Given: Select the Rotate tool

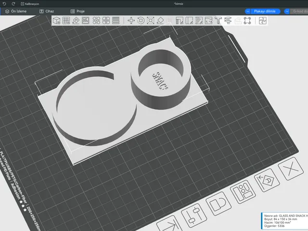Looking at the screenshot, I should point(141,20).
